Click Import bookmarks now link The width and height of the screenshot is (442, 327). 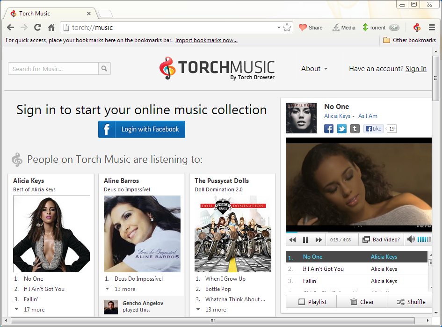pos(206,40)
